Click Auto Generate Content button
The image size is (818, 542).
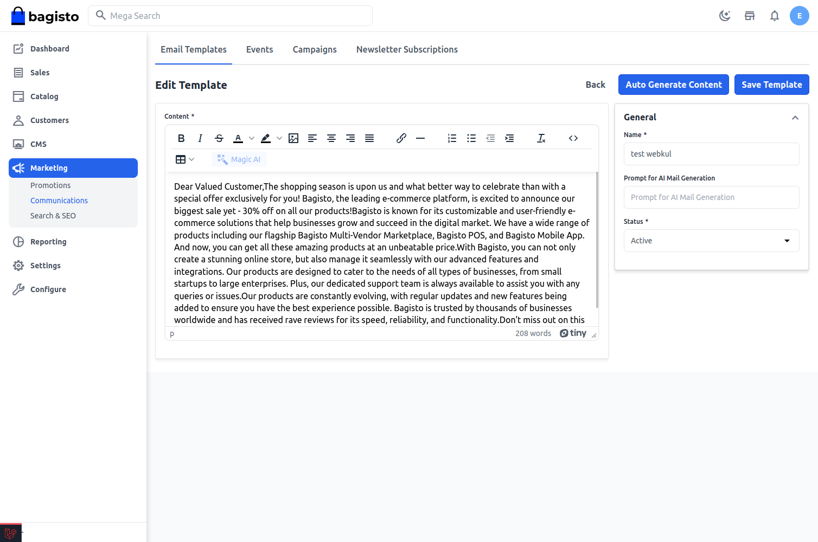674,85
